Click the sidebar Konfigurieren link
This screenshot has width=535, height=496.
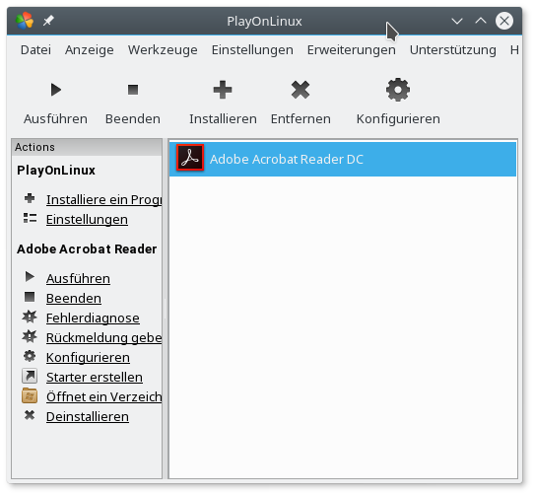(x=88, y=357)
